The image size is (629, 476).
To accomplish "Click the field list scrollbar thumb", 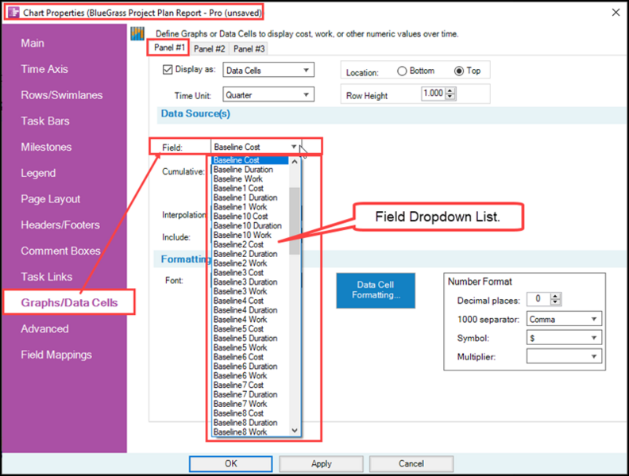I will click(295, 221).
